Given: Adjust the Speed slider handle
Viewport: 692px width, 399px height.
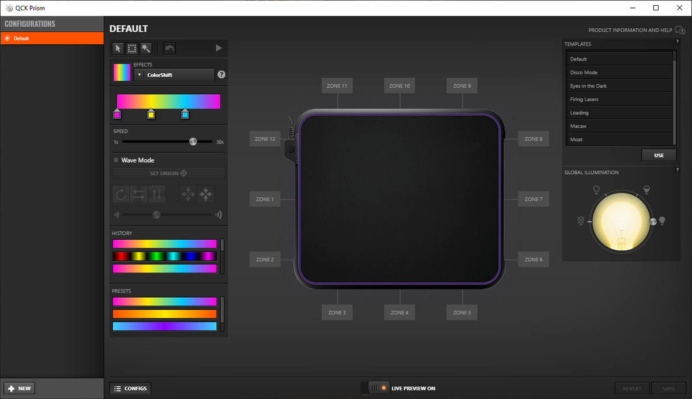Looking at the screenshot, I should pos(193,141).
